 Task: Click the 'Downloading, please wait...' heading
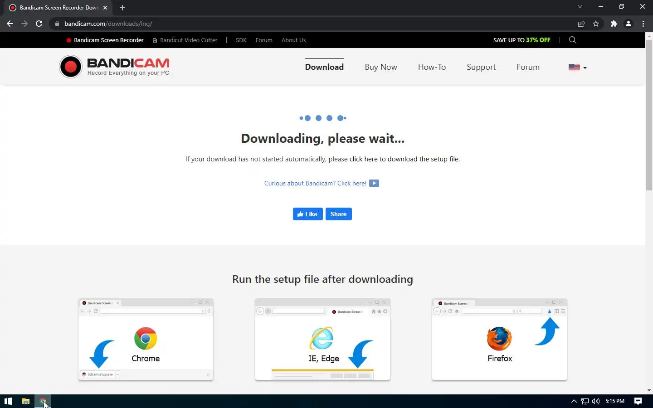pos(322,138)
